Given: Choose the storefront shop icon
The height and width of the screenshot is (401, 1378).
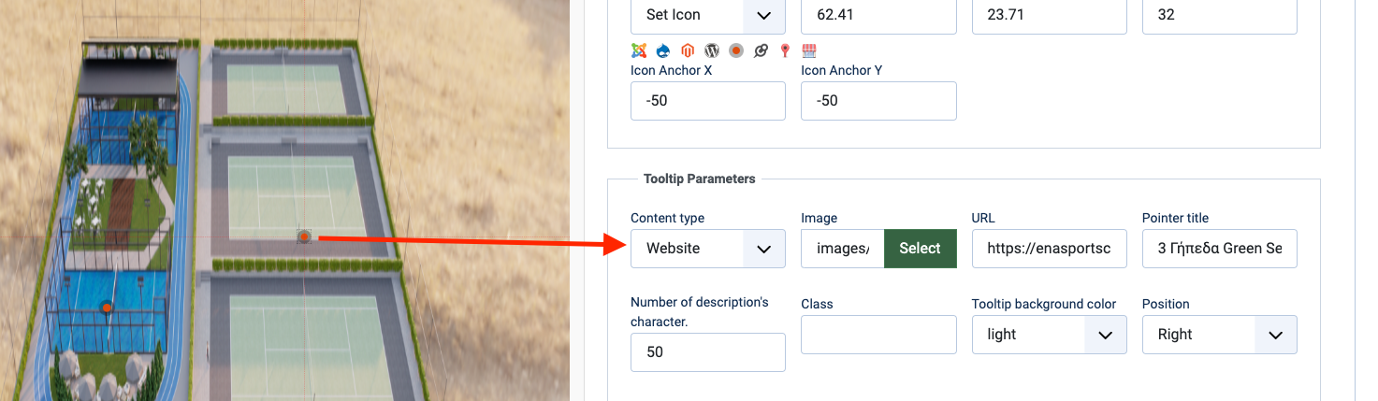Looking at the screenshot, I should 809,50.
